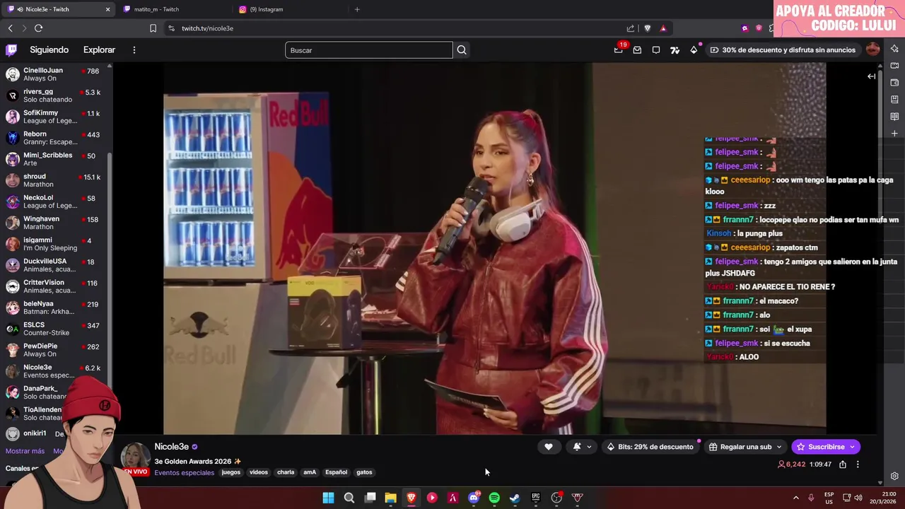
Task: Open stream options three-dot menu under Suscribirse
Action: point(858,464)
